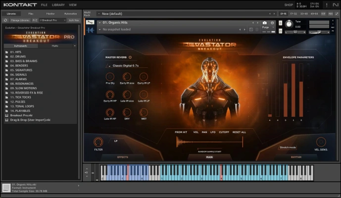The image size is (341, 198).
Task: Click the Kontakt alert exclamation icon
Action: (327, 5)
